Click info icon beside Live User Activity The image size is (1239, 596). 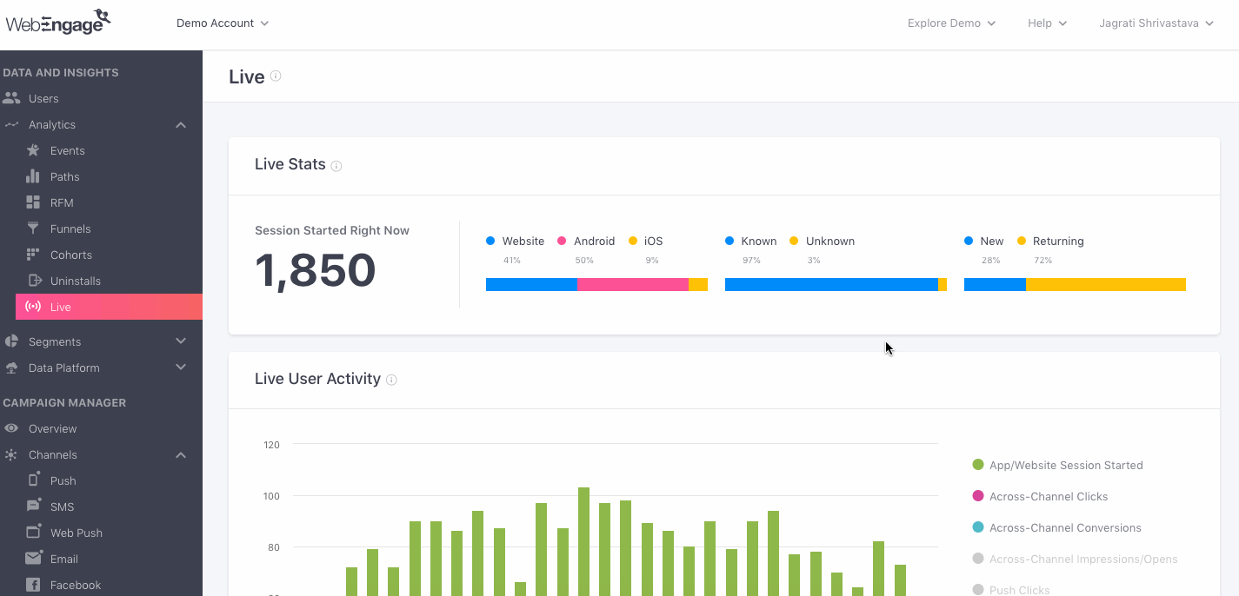(391, 380)
